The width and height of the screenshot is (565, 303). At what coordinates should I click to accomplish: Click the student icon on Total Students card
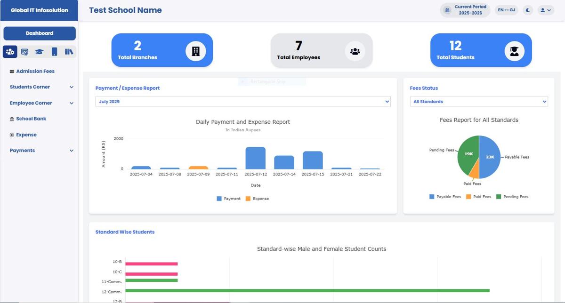click(514, 51)
